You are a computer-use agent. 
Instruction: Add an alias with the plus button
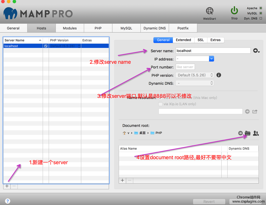[122, 180]
